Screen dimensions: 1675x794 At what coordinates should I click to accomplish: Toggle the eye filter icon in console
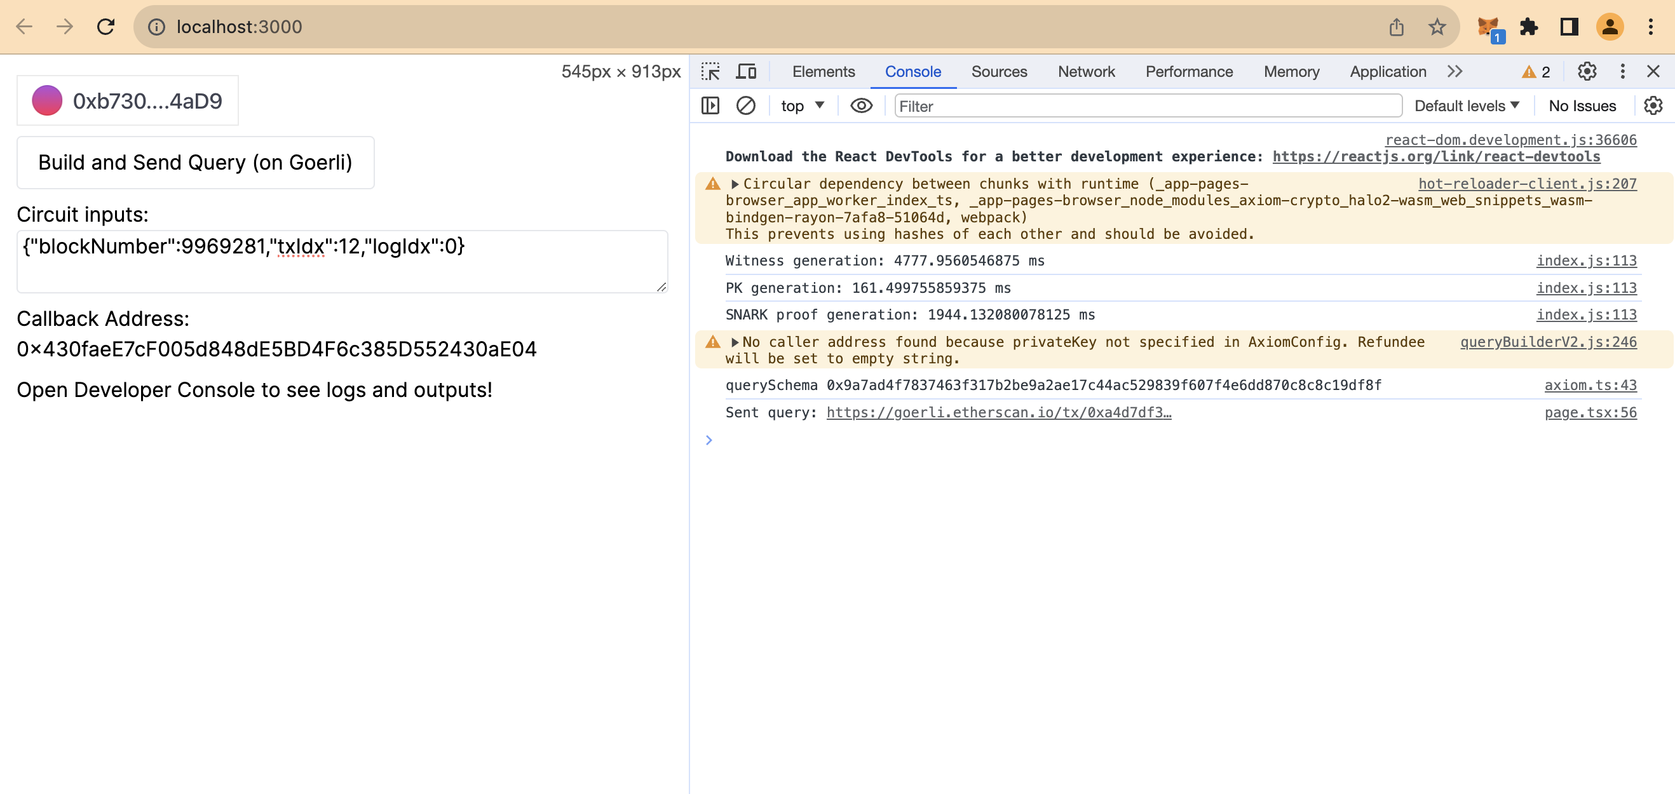[x=860, y=105]
